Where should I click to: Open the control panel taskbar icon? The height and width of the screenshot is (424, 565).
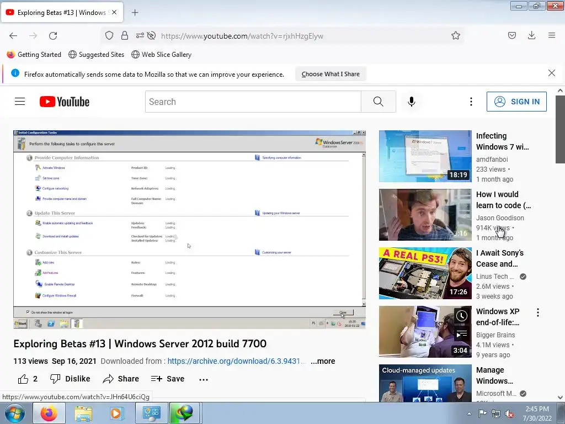tap(151, 413)
